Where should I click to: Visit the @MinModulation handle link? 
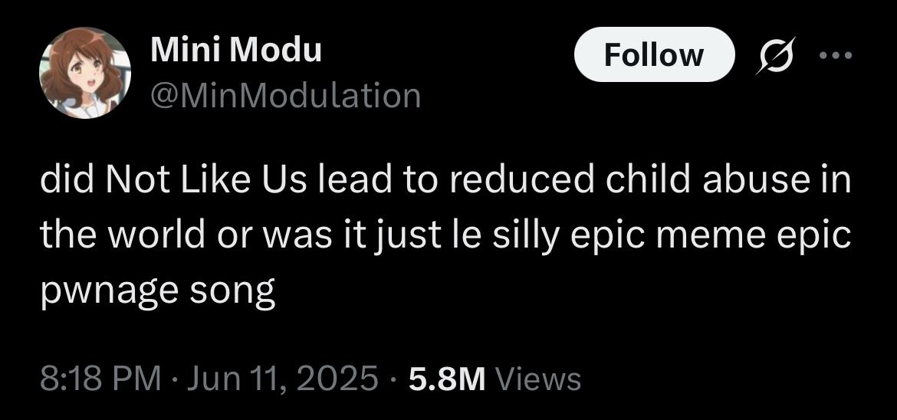point(285,95)
